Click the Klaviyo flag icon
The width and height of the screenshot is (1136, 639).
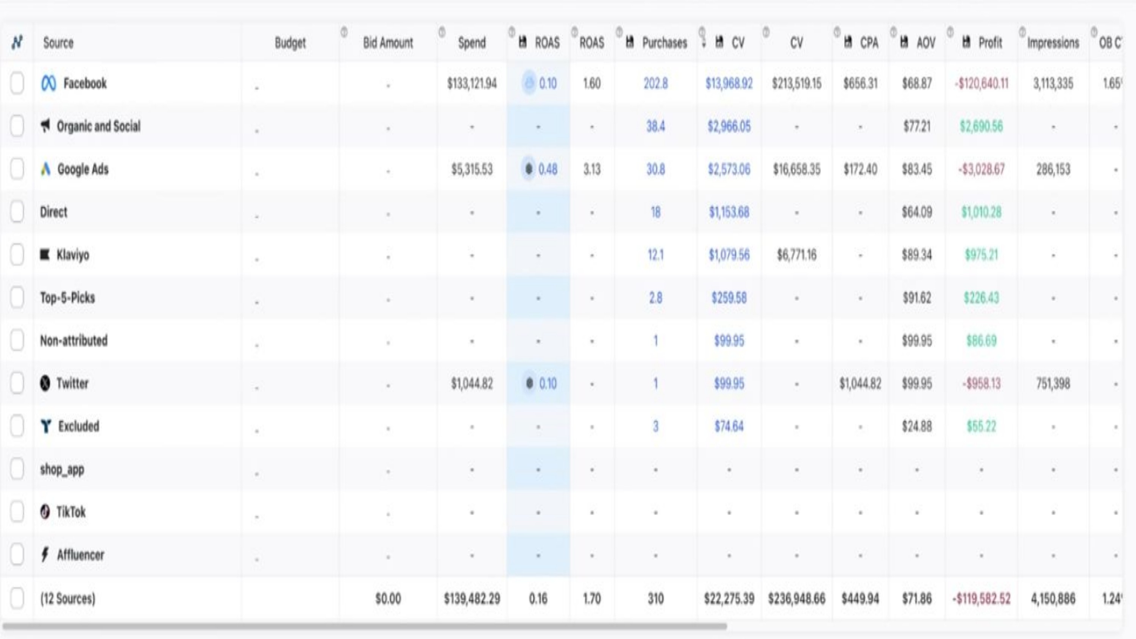tap(45, 255)
